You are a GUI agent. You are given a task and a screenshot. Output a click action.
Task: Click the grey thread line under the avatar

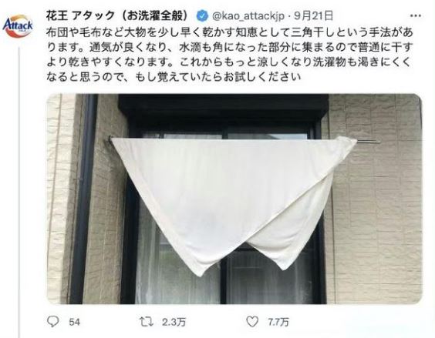(x=19, y=192)
